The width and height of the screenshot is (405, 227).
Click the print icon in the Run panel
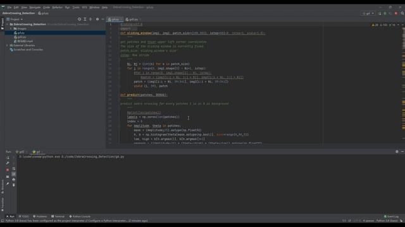pyautogui.click(x=14, y=179)
